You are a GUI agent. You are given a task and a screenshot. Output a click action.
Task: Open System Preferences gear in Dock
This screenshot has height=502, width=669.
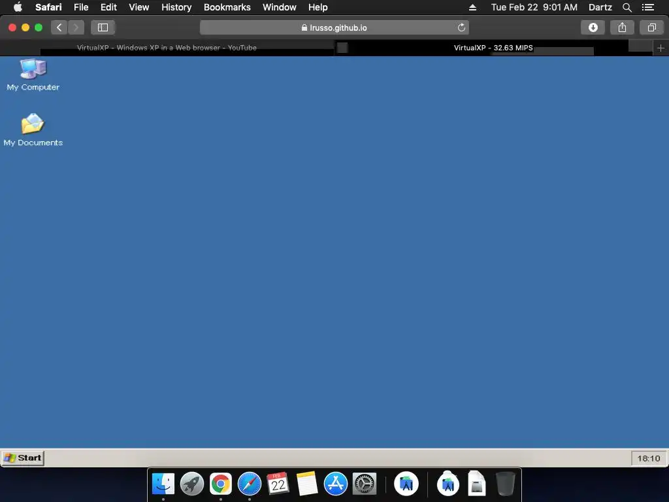[x=365, y=484]
